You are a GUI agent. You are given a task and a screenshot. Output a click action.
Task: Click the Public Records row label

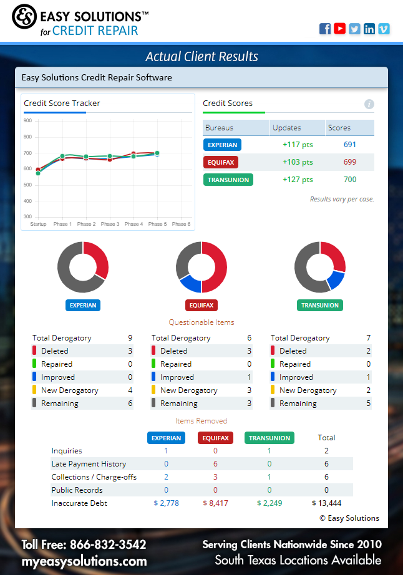coord(77,490)
